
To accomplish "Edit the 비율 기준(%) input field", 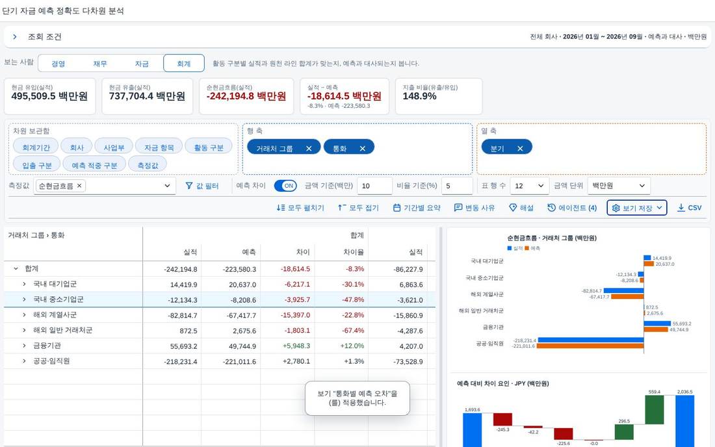I will (x=457, y=186).
